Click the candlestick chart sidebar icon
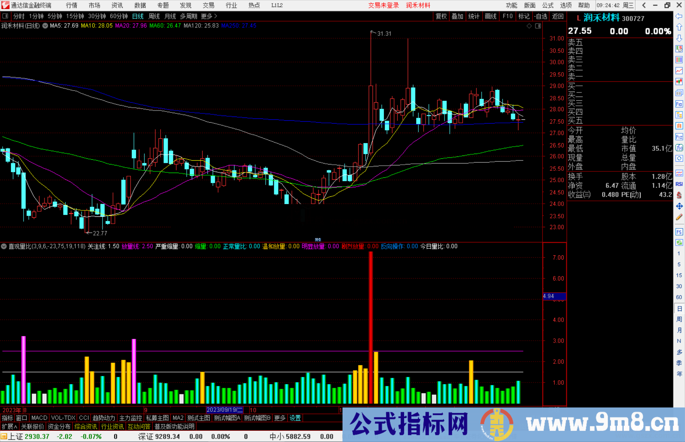Viewport: 685px width, 442px height. [x=679, y=81]
